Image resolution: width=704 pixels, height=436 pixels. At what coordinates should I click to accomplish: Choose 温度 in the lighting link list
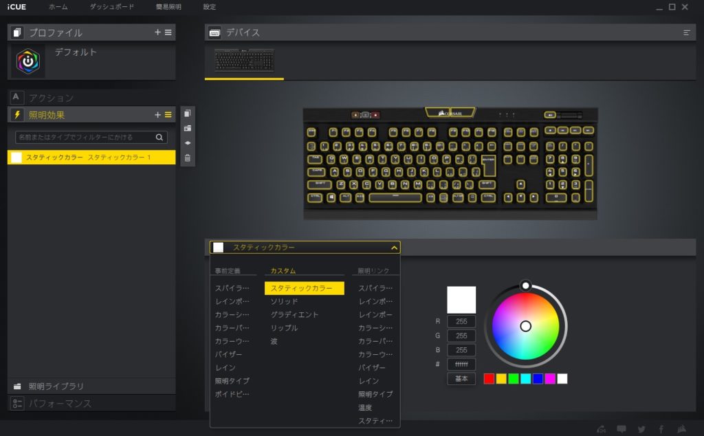coord(365,407)
